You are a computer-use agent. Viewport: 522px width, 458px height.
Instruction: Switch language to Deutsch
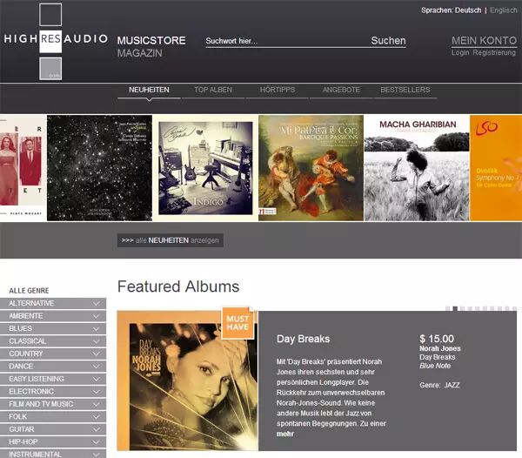coord(468,10)
